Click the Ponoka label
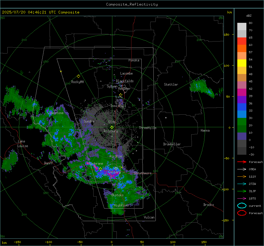The image size is (264, 246). 134,60
